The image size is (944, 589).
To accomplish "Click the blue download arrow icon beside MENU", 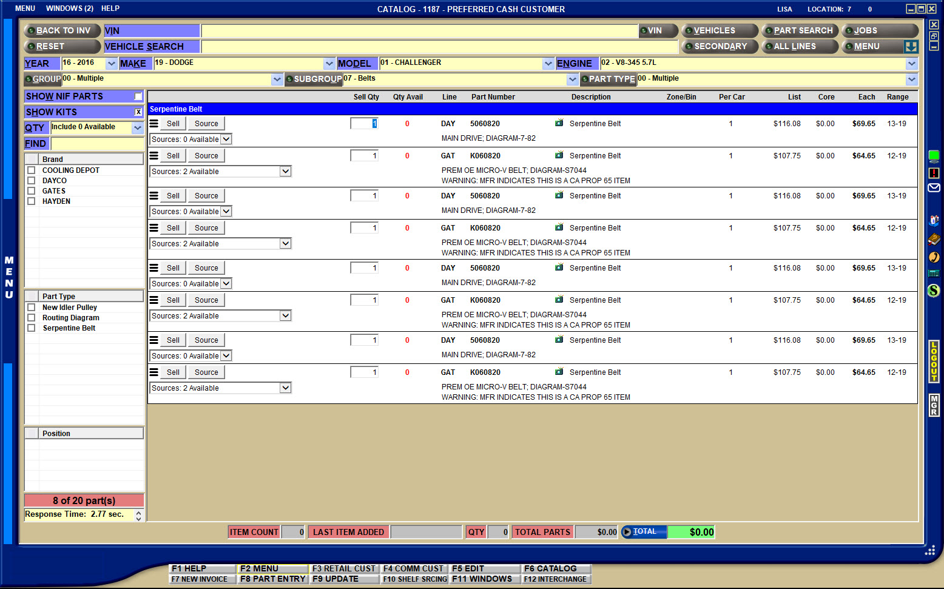I will 911,47.
